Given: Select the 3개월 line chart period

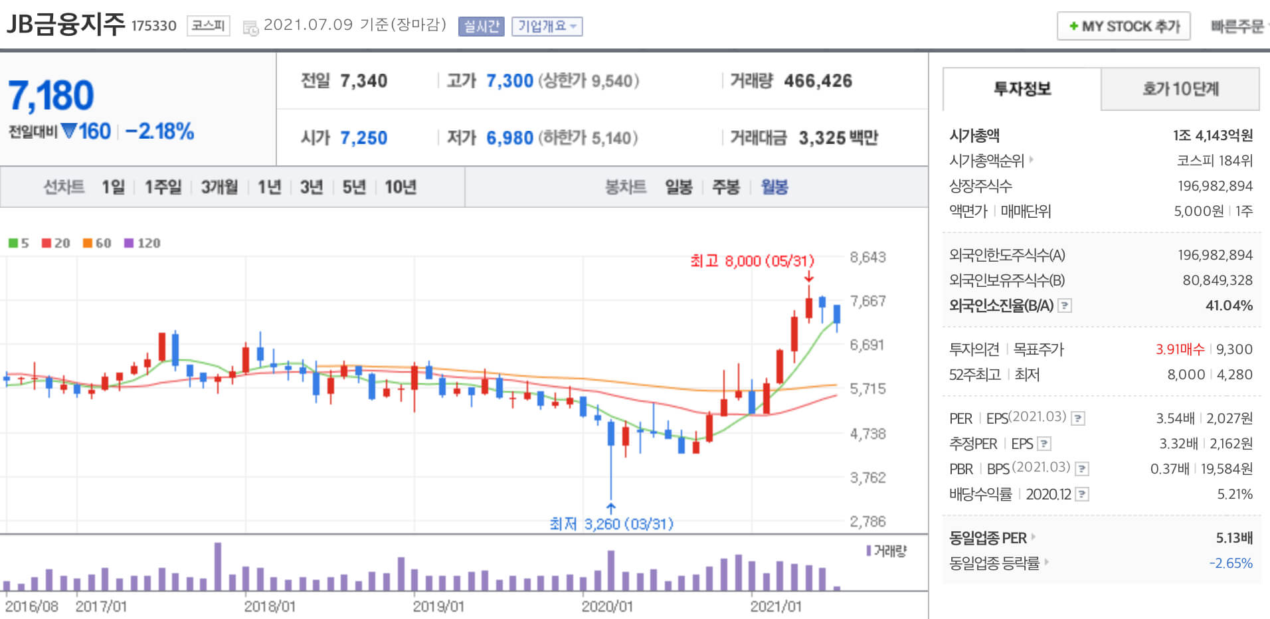Looking at the screenshot, I should pos(219,187).
